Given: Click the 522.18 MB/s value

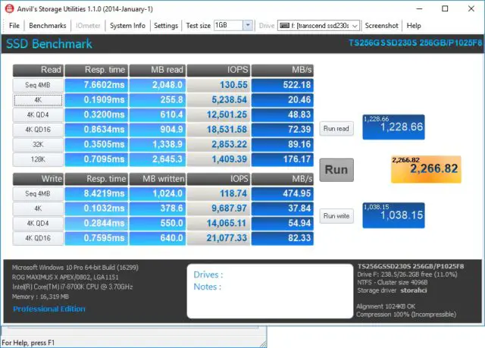Looking at the screenshot, I should [283, 85].
